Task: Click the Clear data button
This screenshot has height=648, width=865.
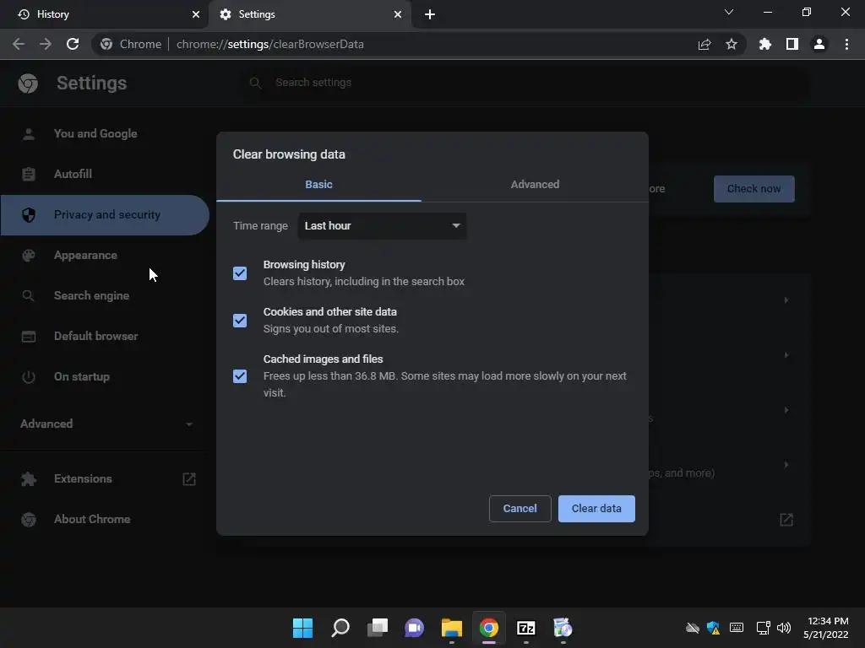Action: point(596,509)
